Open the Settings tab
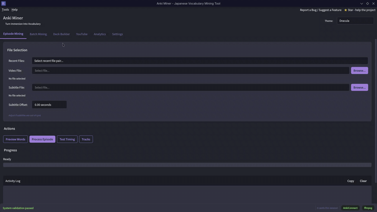The width and height of the screenshot is (377, 212). tap(117, 34)
